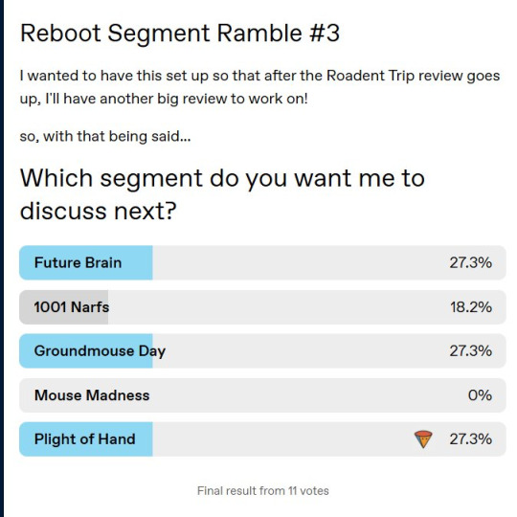Select the Mouse Madness poll option label
Viewport: 517px width, 517px height.
click(x=92, y=395)
